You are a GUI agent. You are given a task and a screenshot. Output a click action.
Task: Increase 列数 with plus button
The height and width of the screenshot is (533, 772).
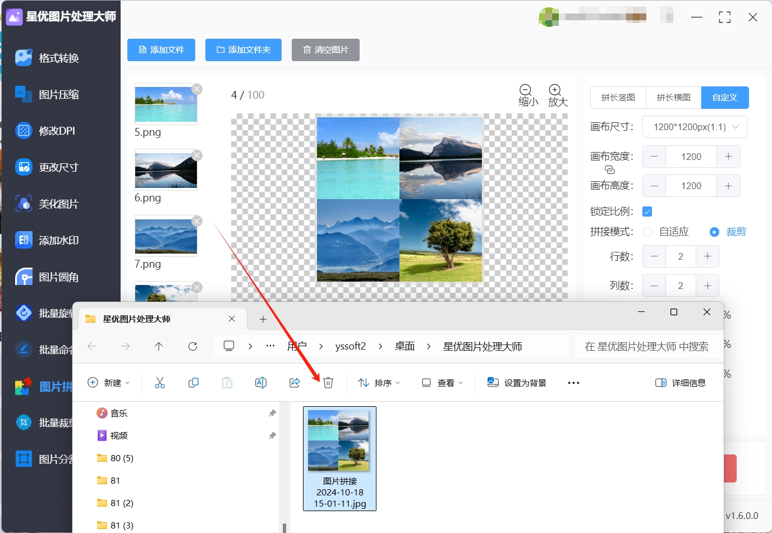click(x=707, y=286)
